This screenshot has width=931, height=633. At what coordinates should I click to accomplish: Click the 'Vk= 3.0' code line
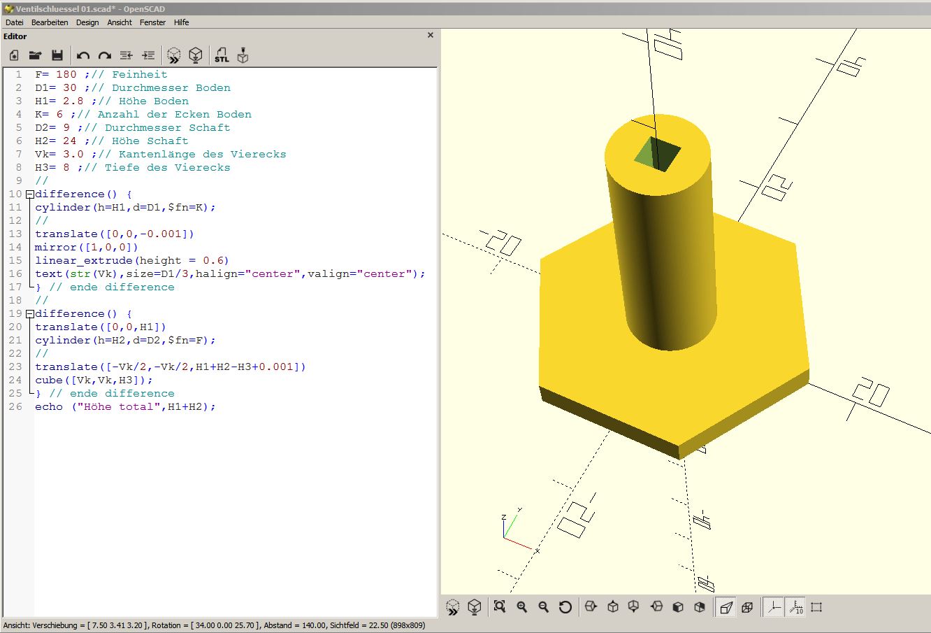coord(161,154)
